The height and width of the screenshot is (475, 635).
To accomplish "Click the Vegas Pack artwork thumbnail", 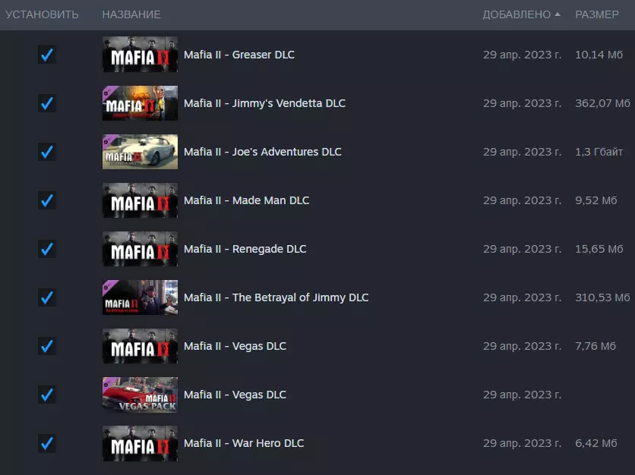I will coord(140,395).
